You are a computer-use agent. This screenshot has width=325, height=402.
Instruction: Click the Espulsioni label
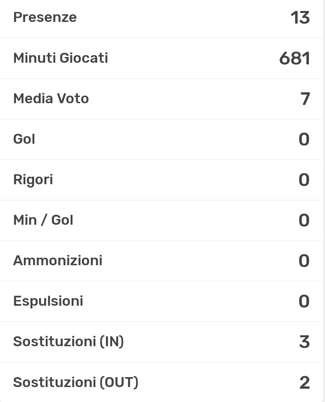48,301
